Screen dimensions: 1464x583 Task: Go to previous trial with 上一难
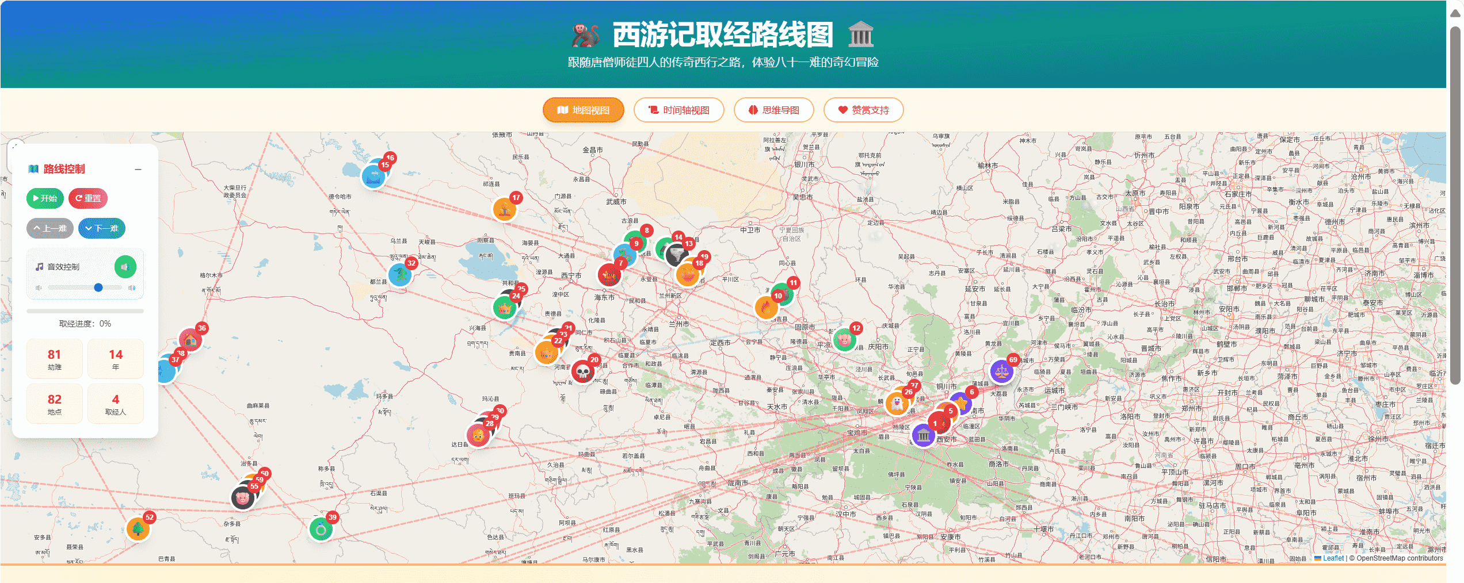[x=50, y=228]
